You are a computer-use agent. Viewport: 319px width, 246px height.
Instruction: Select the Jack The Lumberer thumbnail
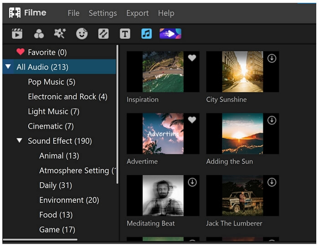(242, 195)
